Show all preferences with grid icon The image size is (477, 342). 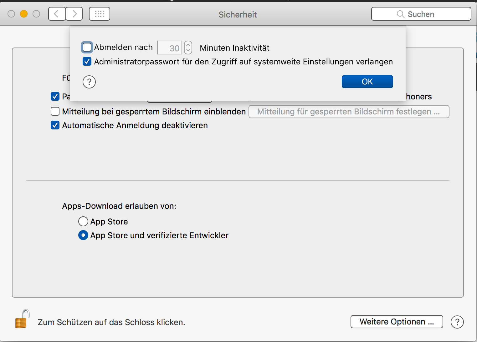point(100,14)
